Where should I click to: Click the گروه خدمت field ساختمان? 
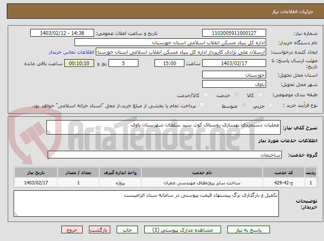(165, 155)
